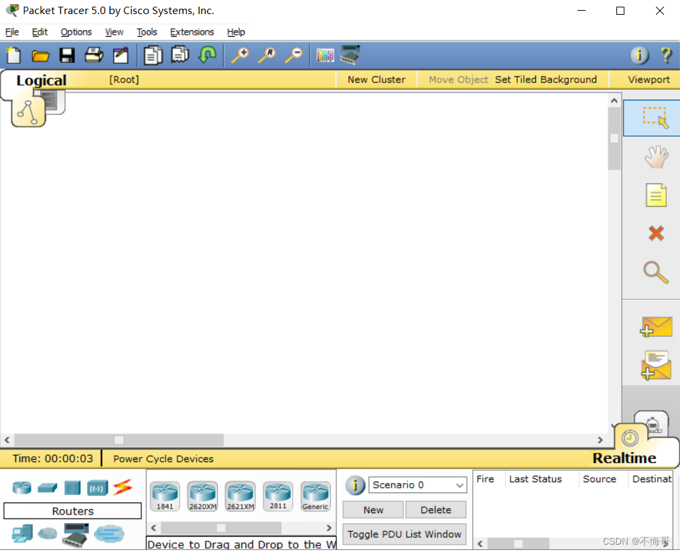Select the Connections lightning icon

pyautogui.click(x=123, y=488)
